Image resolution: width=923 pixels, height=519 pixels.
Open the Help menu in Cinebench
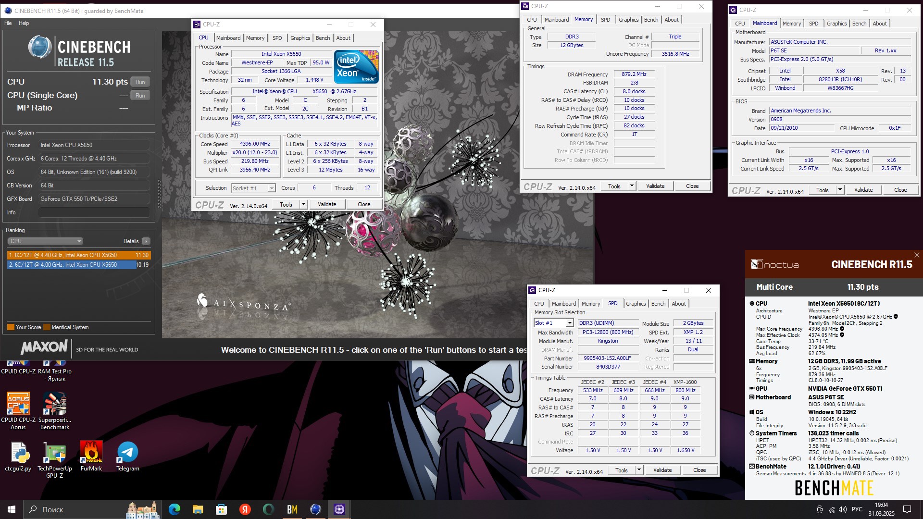[x=24, y=23]
